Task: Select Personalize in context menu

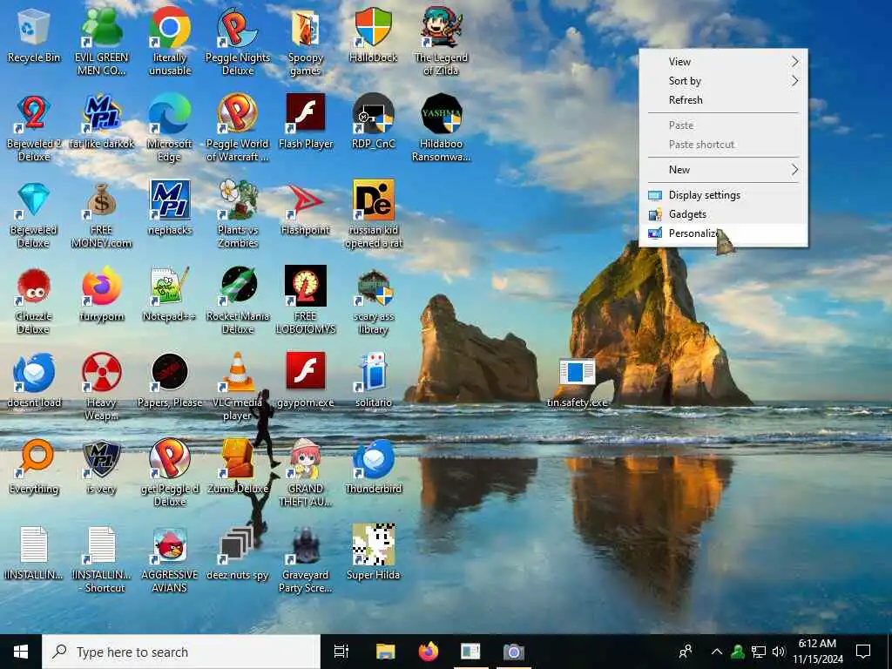Action: point(723,233)
